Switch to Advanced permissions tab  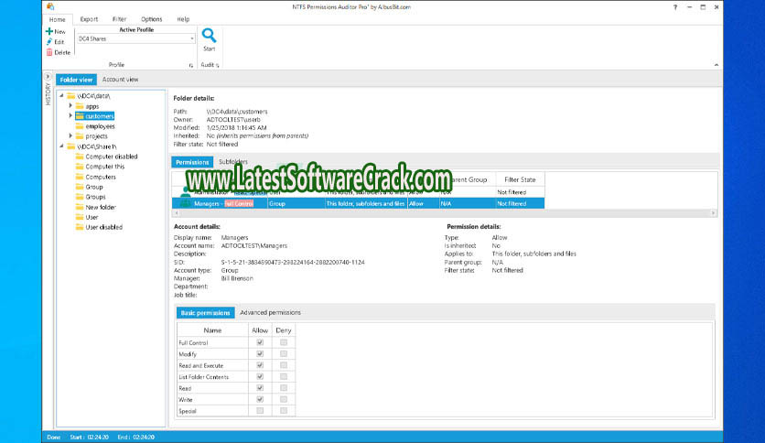click(x=270, y=312)
